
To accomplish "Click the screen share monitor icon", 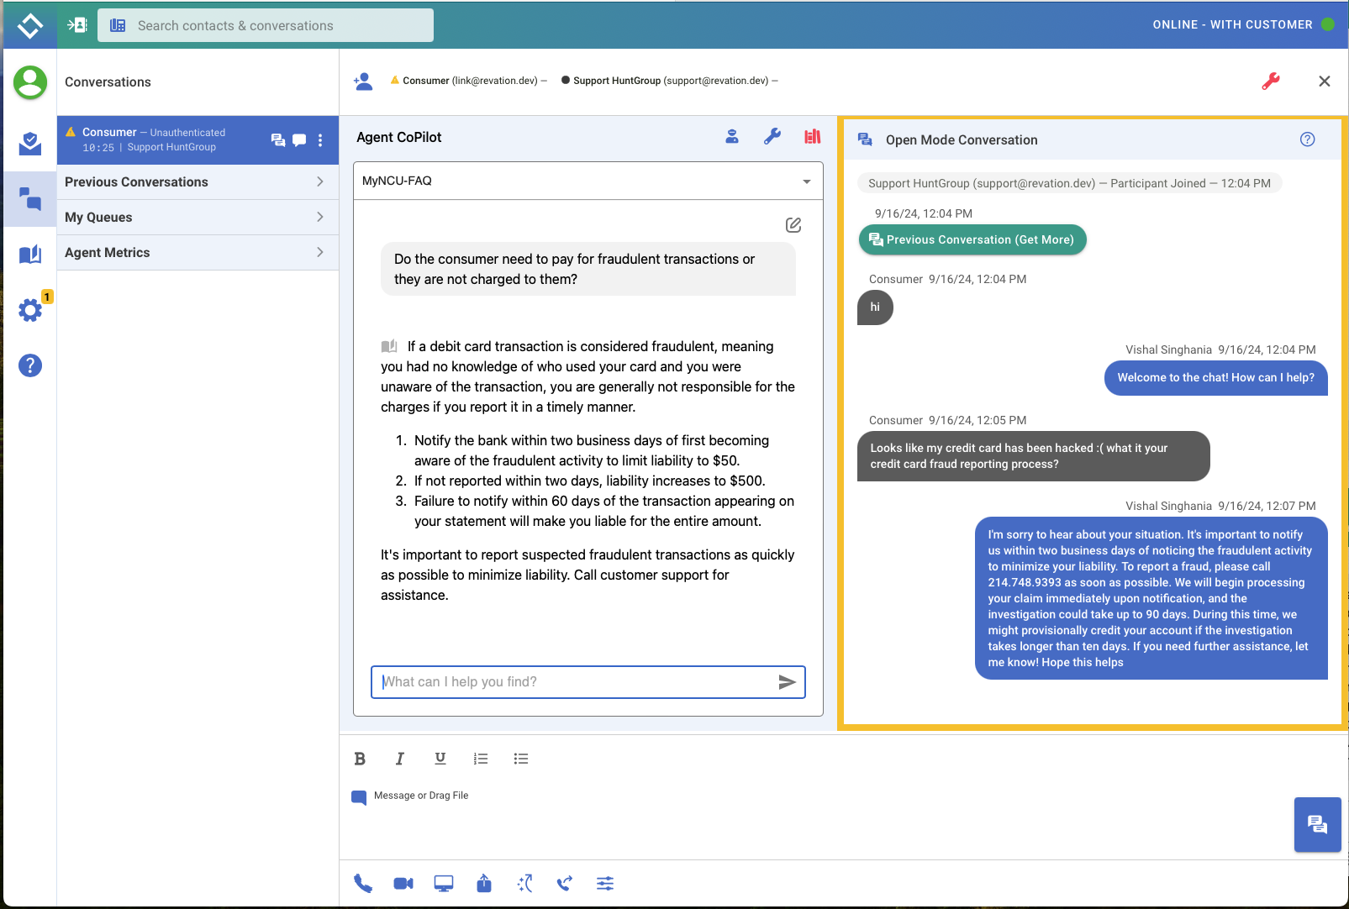I will 444,883.
